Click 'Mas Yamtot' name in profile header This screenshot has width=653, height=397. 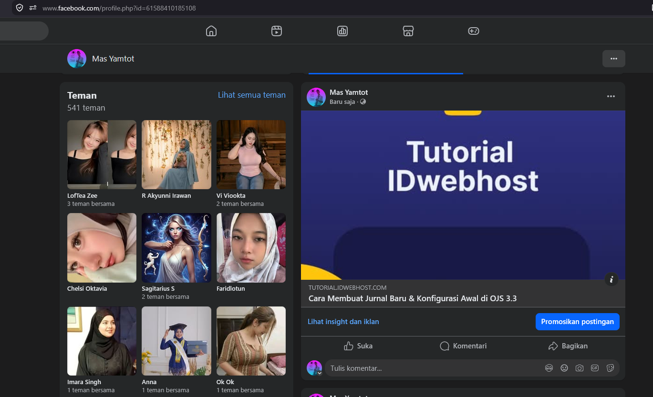[x=113, y=59]
